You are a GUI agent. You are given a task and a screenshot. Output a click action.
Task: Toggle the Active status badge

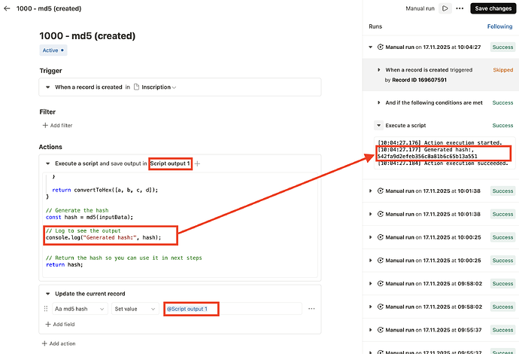coord(53,50)
